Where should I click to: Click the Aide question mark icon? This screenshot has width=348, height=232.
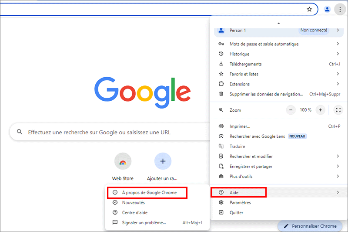(221, 192)
